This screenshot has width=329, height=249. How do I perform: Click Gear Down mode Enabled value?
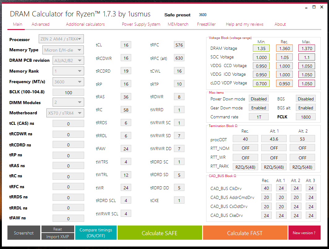pyautogui.click(x=259, y=108)
